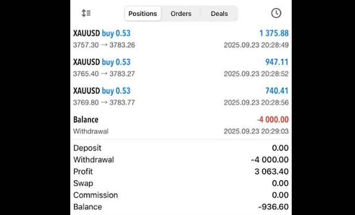Viewport: 355px width, 215px height.
Task: Tap the red -4 000.00 balance amount
Action: (273, 120)
